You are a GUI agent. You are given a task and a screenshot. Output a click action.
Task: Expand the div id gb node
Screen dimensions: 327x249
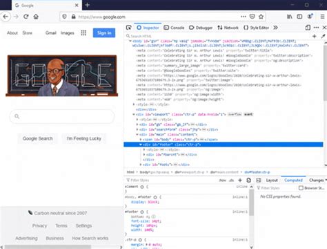click(x=137, y=124)
